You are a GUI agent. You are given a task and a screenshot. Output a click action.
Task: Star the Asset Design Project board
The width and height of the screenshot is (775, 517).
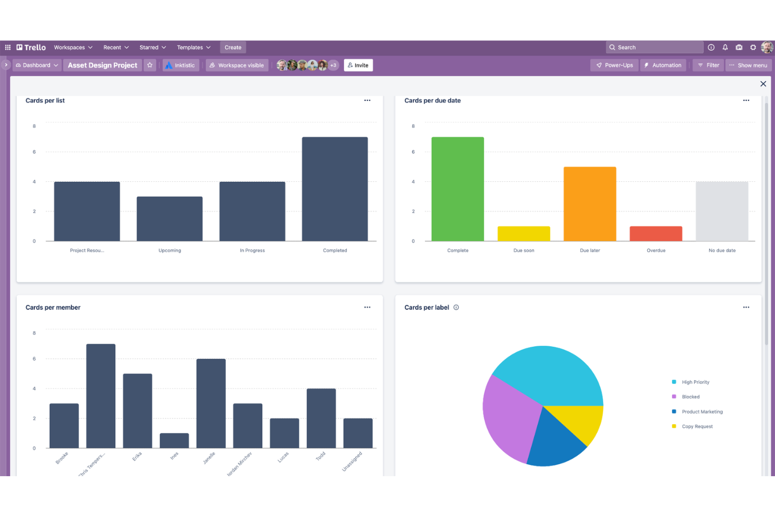click(x=150, y=65)
